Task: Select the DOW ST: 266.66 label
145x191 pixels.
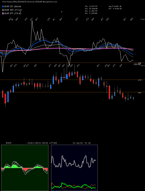Action: tap(12, 6)
